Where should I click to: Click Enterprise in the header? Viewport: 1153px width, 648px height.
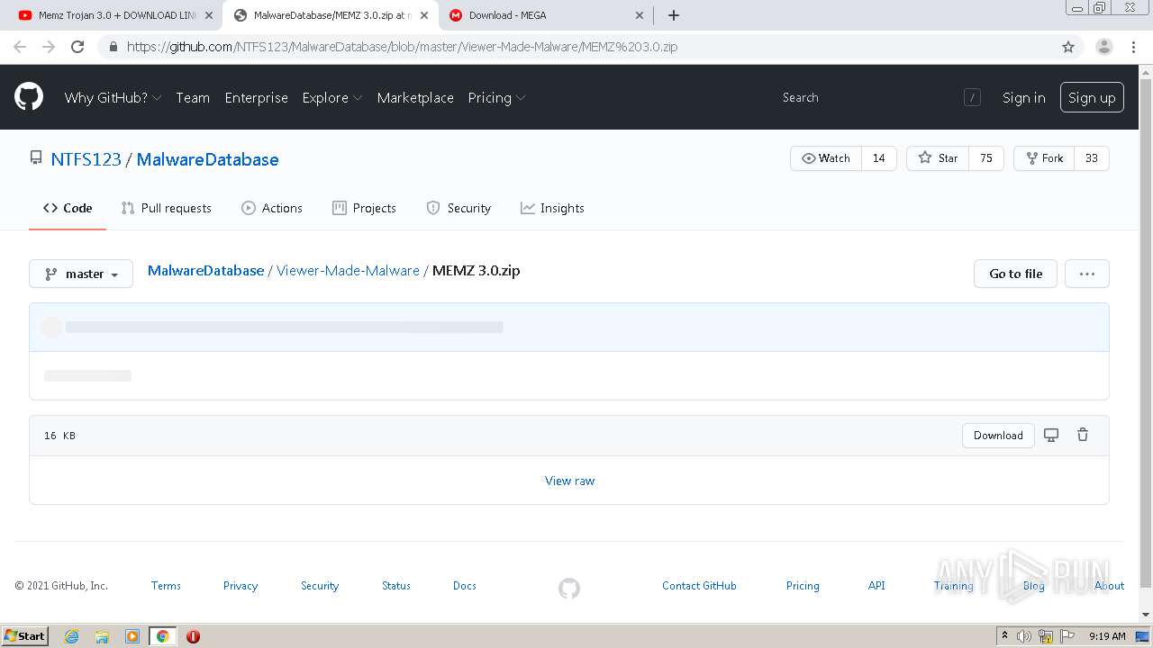pos(257,97)
